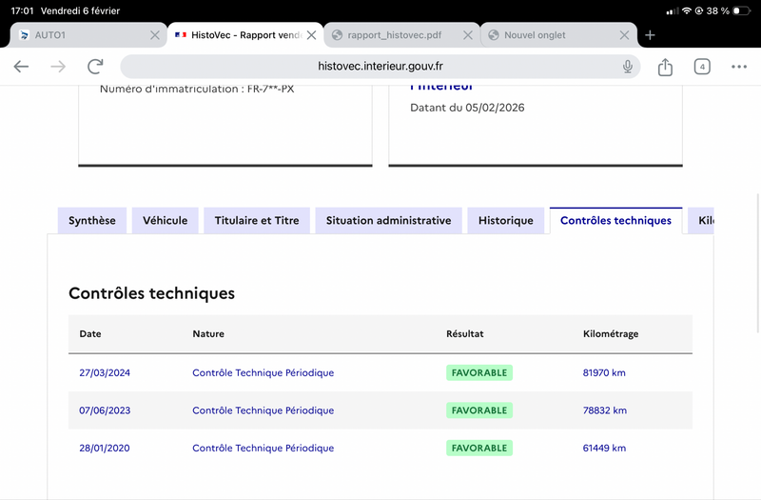The width and height of the screenshot is (761, 500).
Task: Show the open tabs overview
Action: [x=702, y=67]
